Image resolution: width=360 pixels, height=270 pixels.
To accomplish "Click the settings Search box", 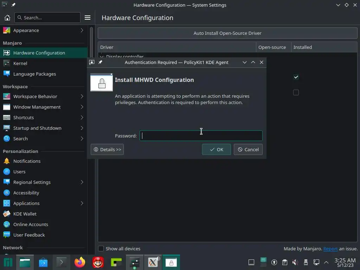I will tap(47, 18).
